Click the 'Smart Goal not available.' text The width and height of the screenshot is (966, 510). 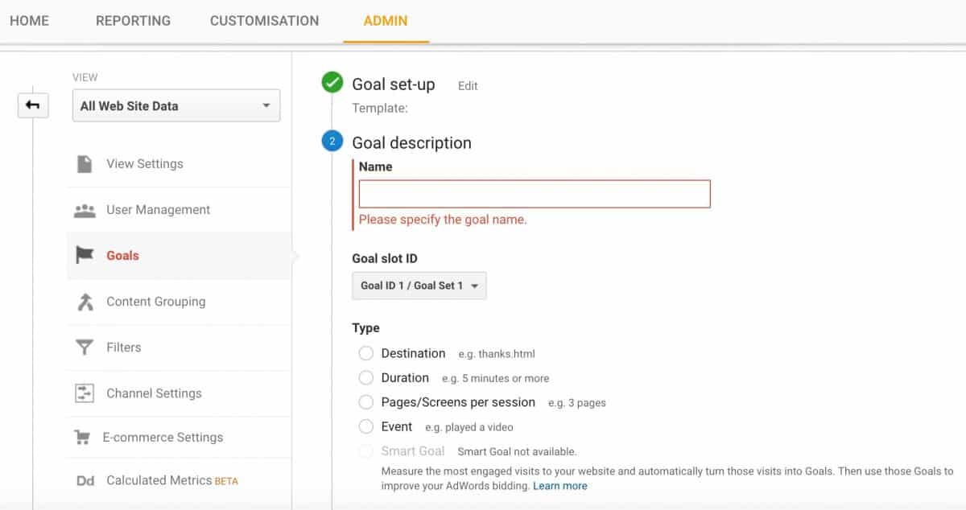point(517,452)
